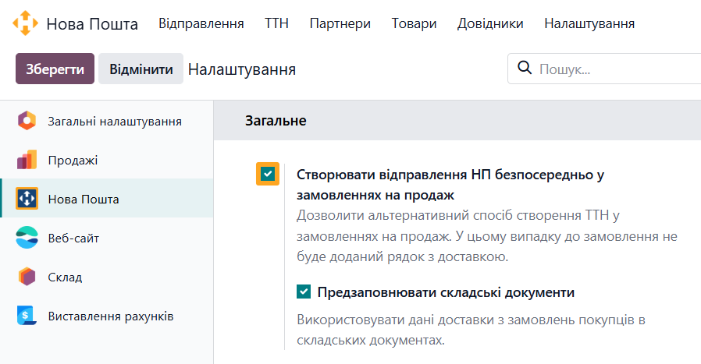Select Нова Пошта sidebar label

click(x=84, y=200)
